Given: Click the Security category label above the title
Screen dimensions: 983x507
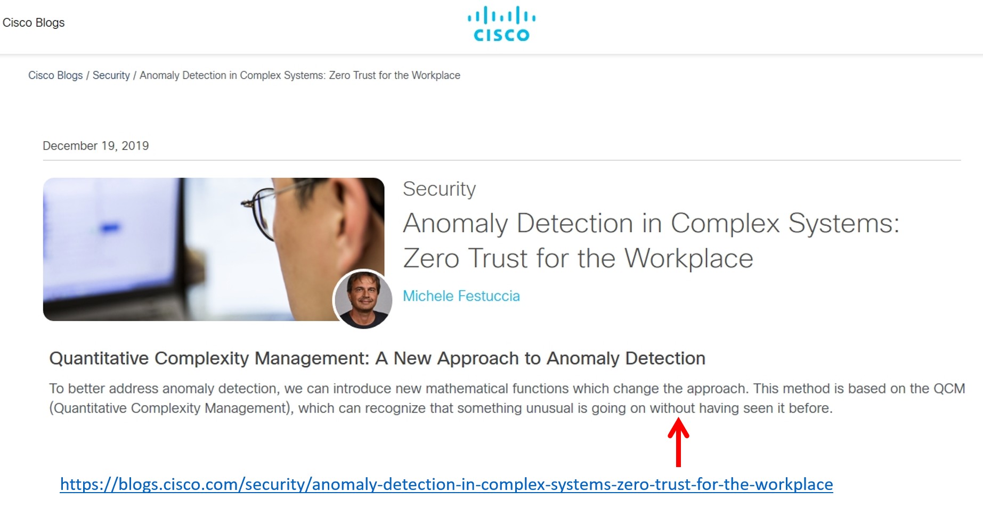Looking at the screenshot, I should tap(439, 189).
